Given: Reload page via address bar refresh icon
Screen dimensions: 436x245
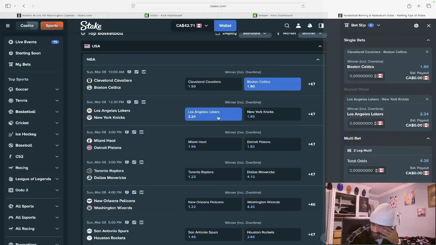Looking at the screenshot, I should click(303, 6).
